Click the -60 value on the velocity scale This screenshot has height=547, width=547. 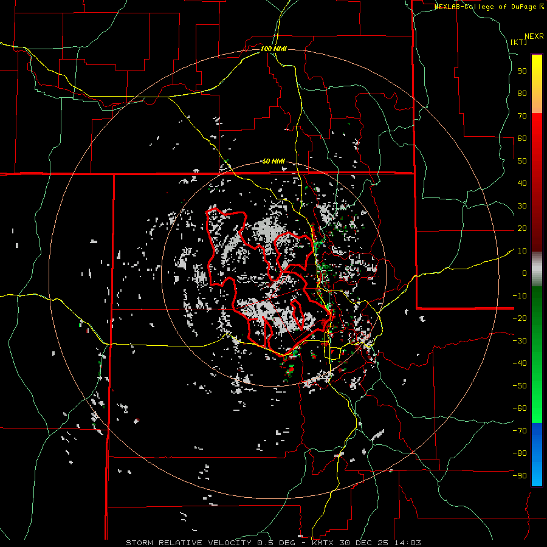tap(520, 408)
